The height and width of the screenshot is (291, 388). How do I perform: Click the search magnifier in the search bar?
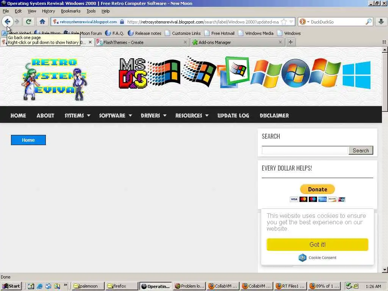(x=368, y=22)
